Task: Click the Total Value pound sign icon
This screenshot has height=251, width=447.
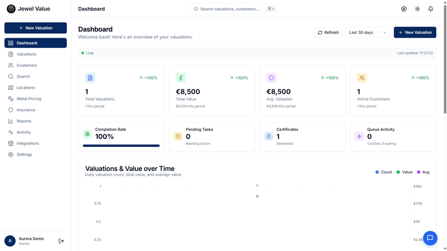Action: pyautogui.click(x=181, y=78)
